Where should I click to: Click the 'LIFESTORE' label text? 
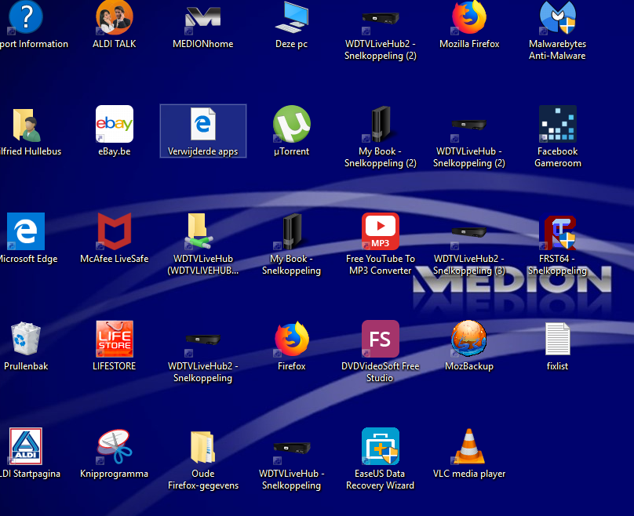pyautogui.click(x=115, y=366)
